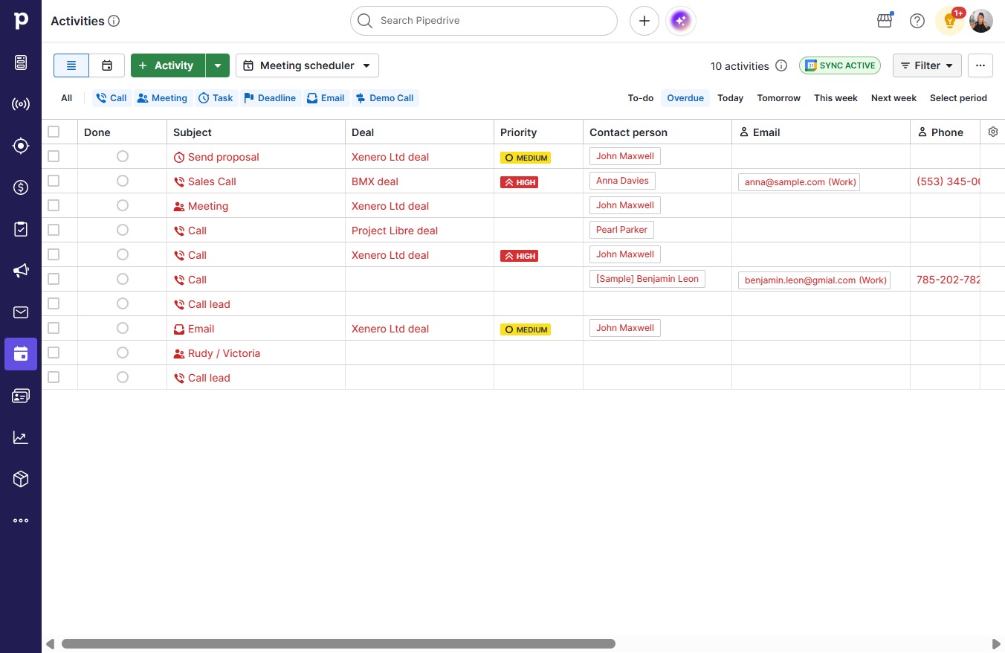Filter activities by Demo Call type
1005x653 pixels.
tap(384, 98)
